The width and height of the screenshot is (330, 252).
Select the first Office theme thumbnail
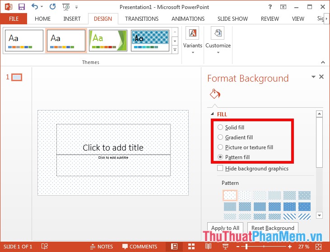tap(24, 41)
